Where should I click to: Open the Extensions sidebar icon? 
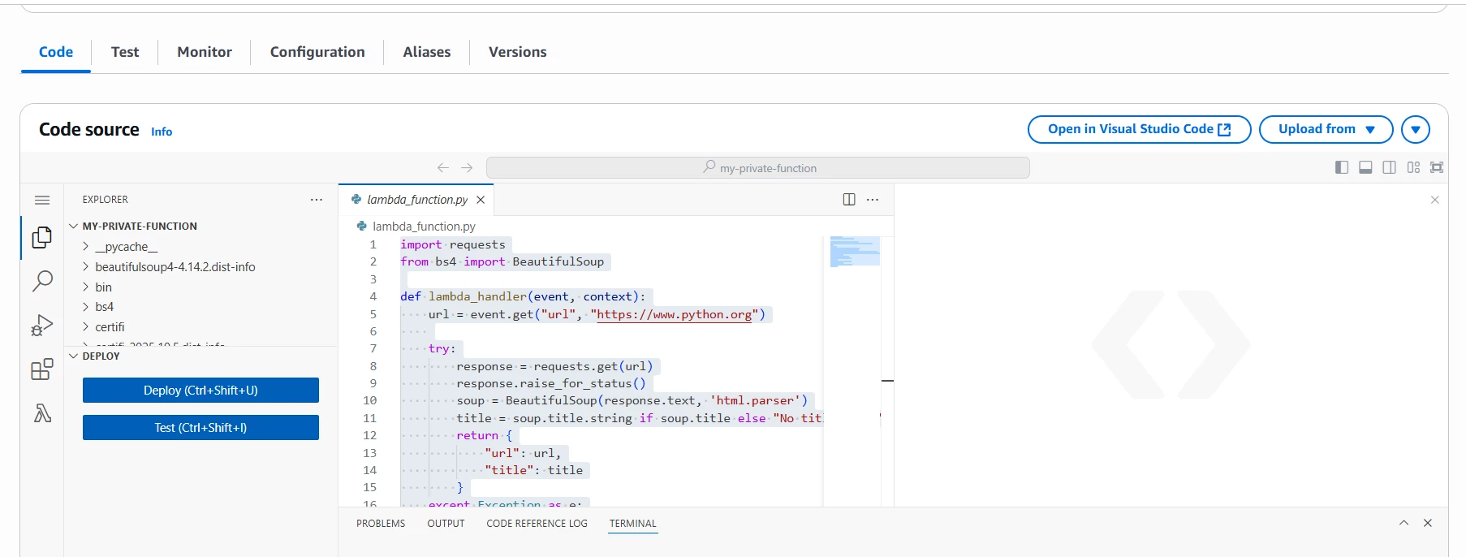click(x=42, y=369)
